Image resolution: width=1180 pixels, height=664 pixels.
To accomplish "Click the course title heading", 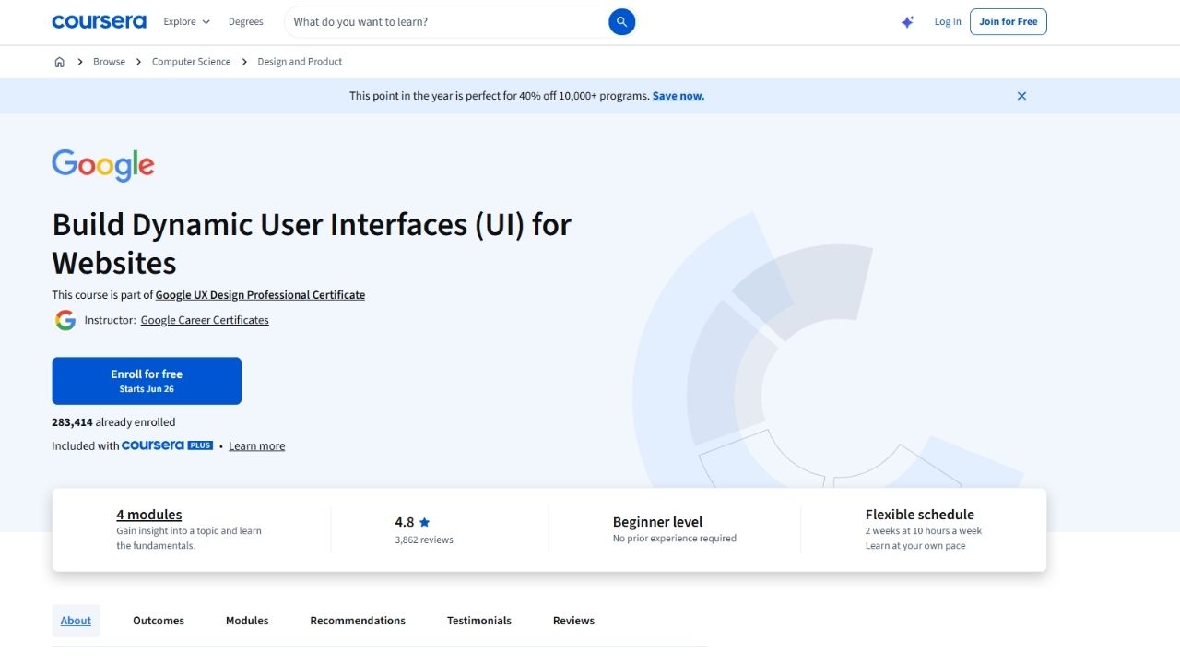I will 312,243.
